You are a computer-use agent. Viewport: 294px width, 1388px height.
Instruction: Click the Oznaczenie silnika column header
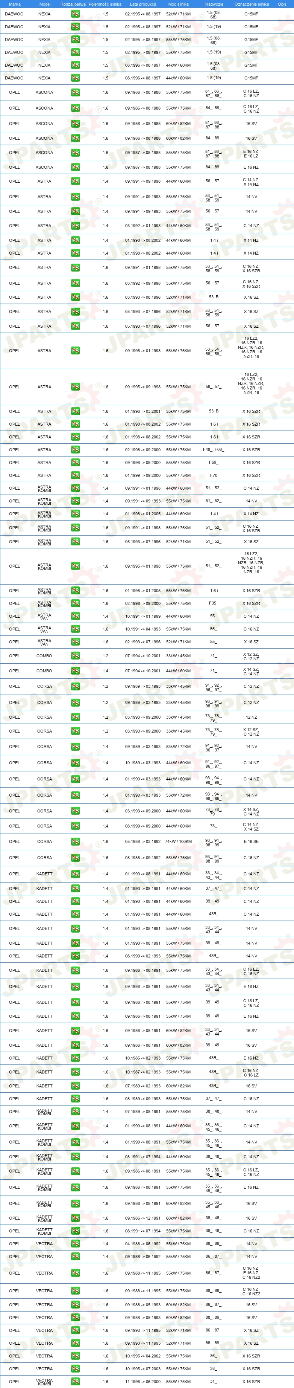[251, 4]
